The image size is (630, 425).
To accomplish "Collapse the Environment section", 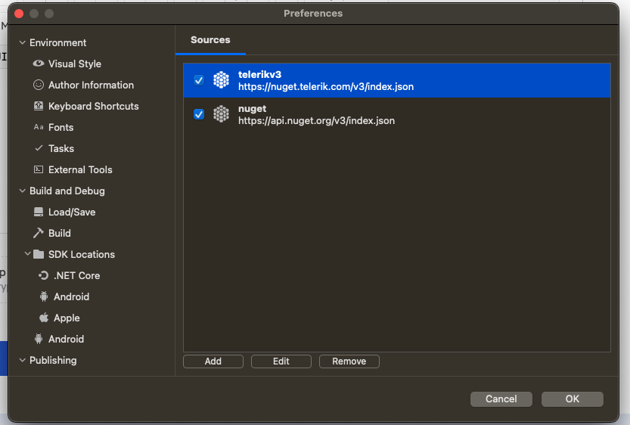I will pyautogui.click(x=22, y=42).
